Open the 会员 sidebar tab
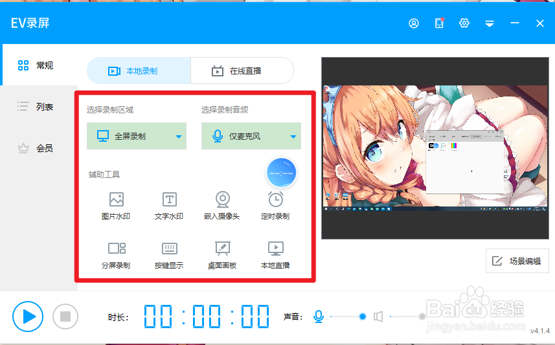The width and height of the screenshot is (555, 345). tap(36, 148)
